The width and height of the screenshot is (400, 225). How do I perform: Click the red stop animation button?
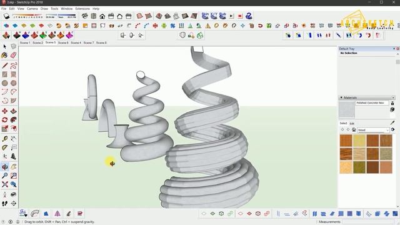click(240, 16)
